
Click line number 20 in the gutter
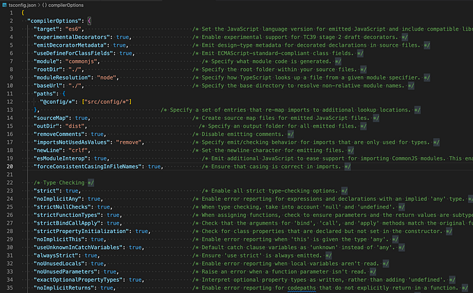[x=10, y=167]
